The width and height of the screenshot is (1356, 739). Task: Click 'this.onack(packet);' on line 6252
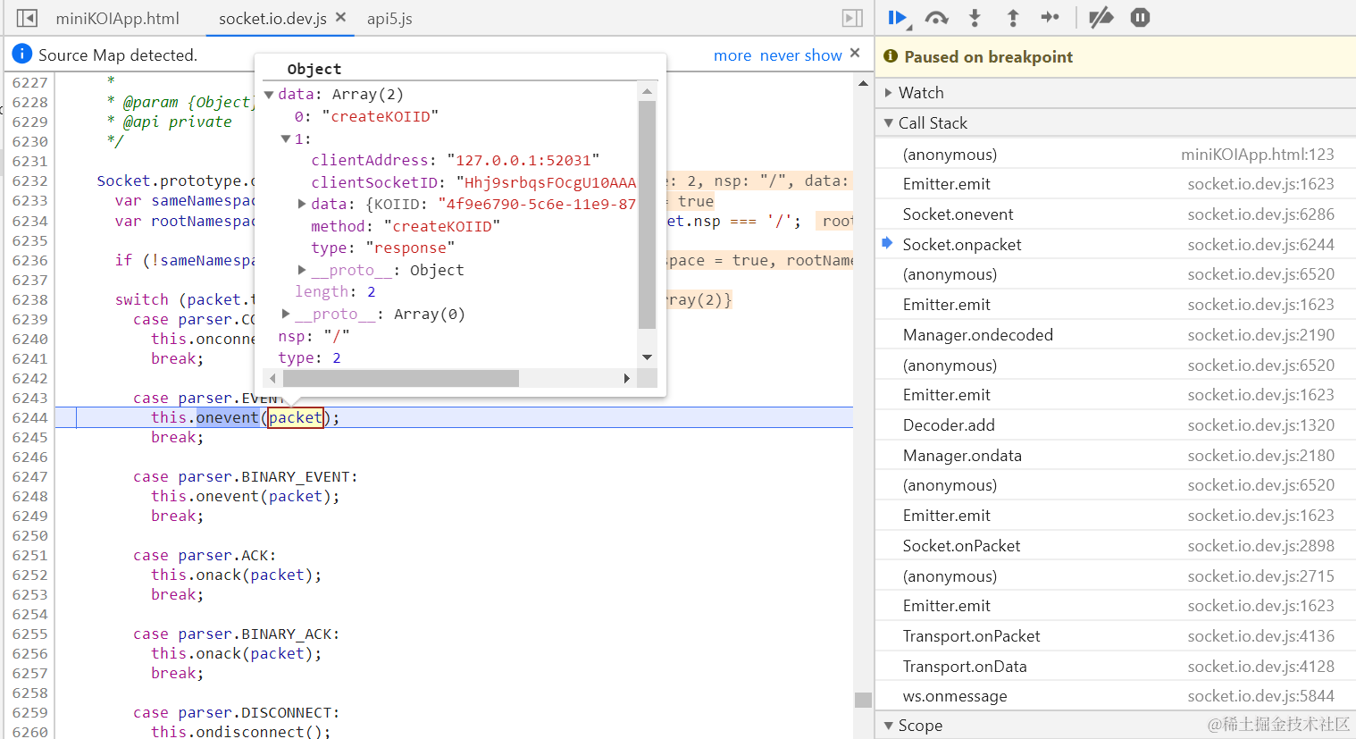[x=236, y=575]
